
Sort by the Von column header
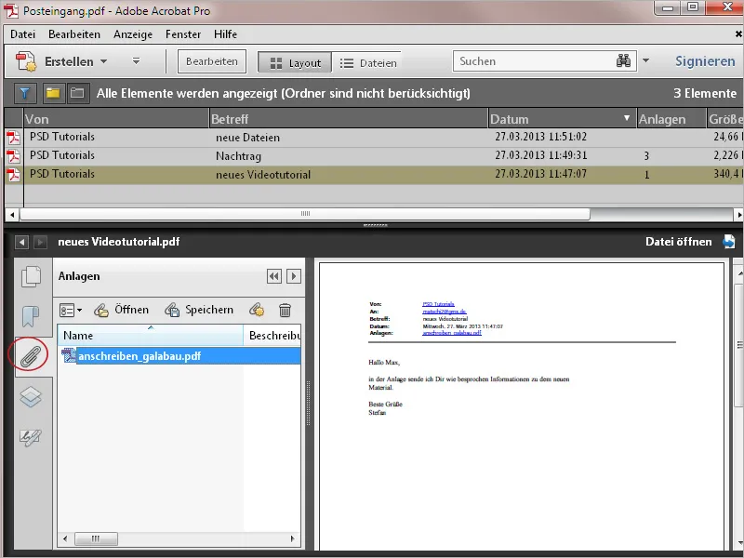116,119
